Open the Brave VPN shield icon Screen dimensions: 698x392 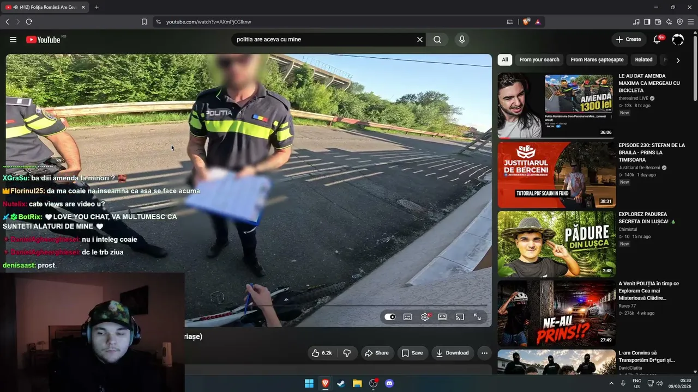[680, 22]
